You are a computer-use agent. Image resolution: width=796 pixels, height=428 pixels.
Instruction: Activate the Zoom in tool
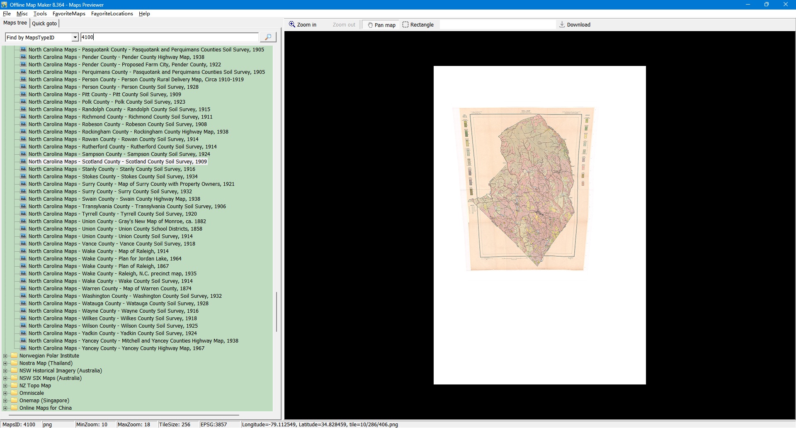tap(303, 25)
